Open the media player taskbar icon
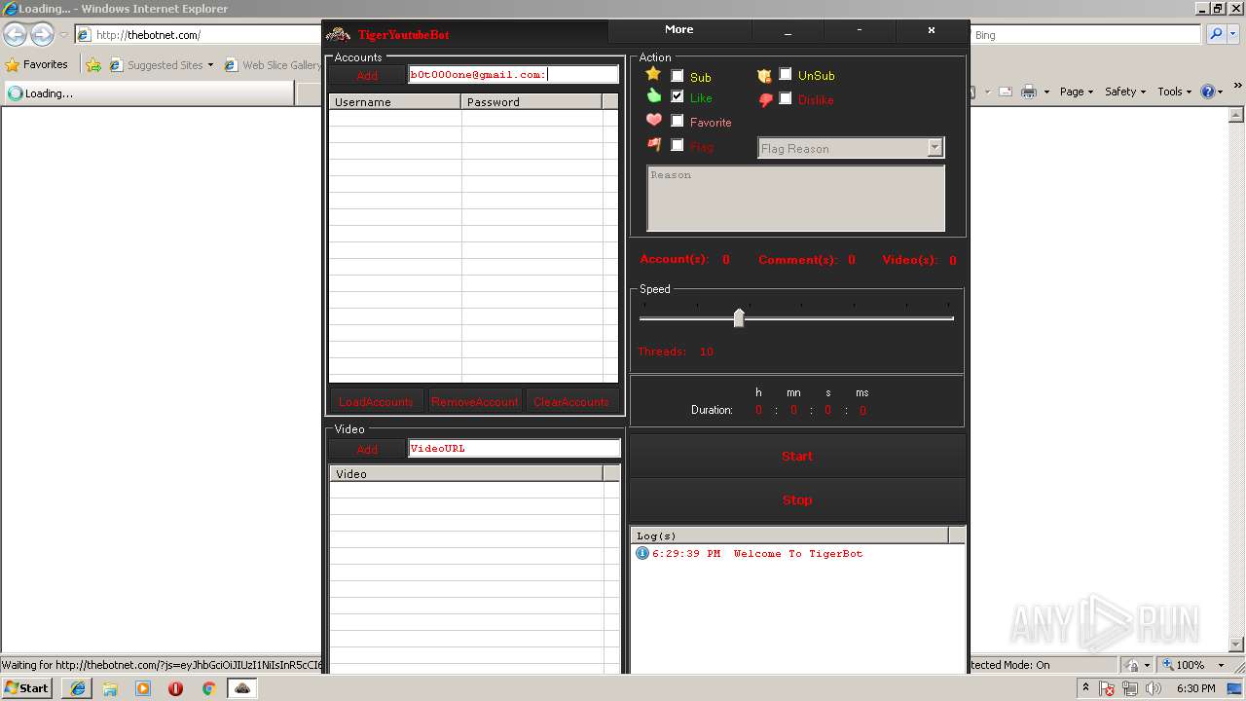 pyautogui.click(x=143, y=688)
